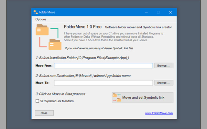Click the green arrow in the logo

coord(55,33)
